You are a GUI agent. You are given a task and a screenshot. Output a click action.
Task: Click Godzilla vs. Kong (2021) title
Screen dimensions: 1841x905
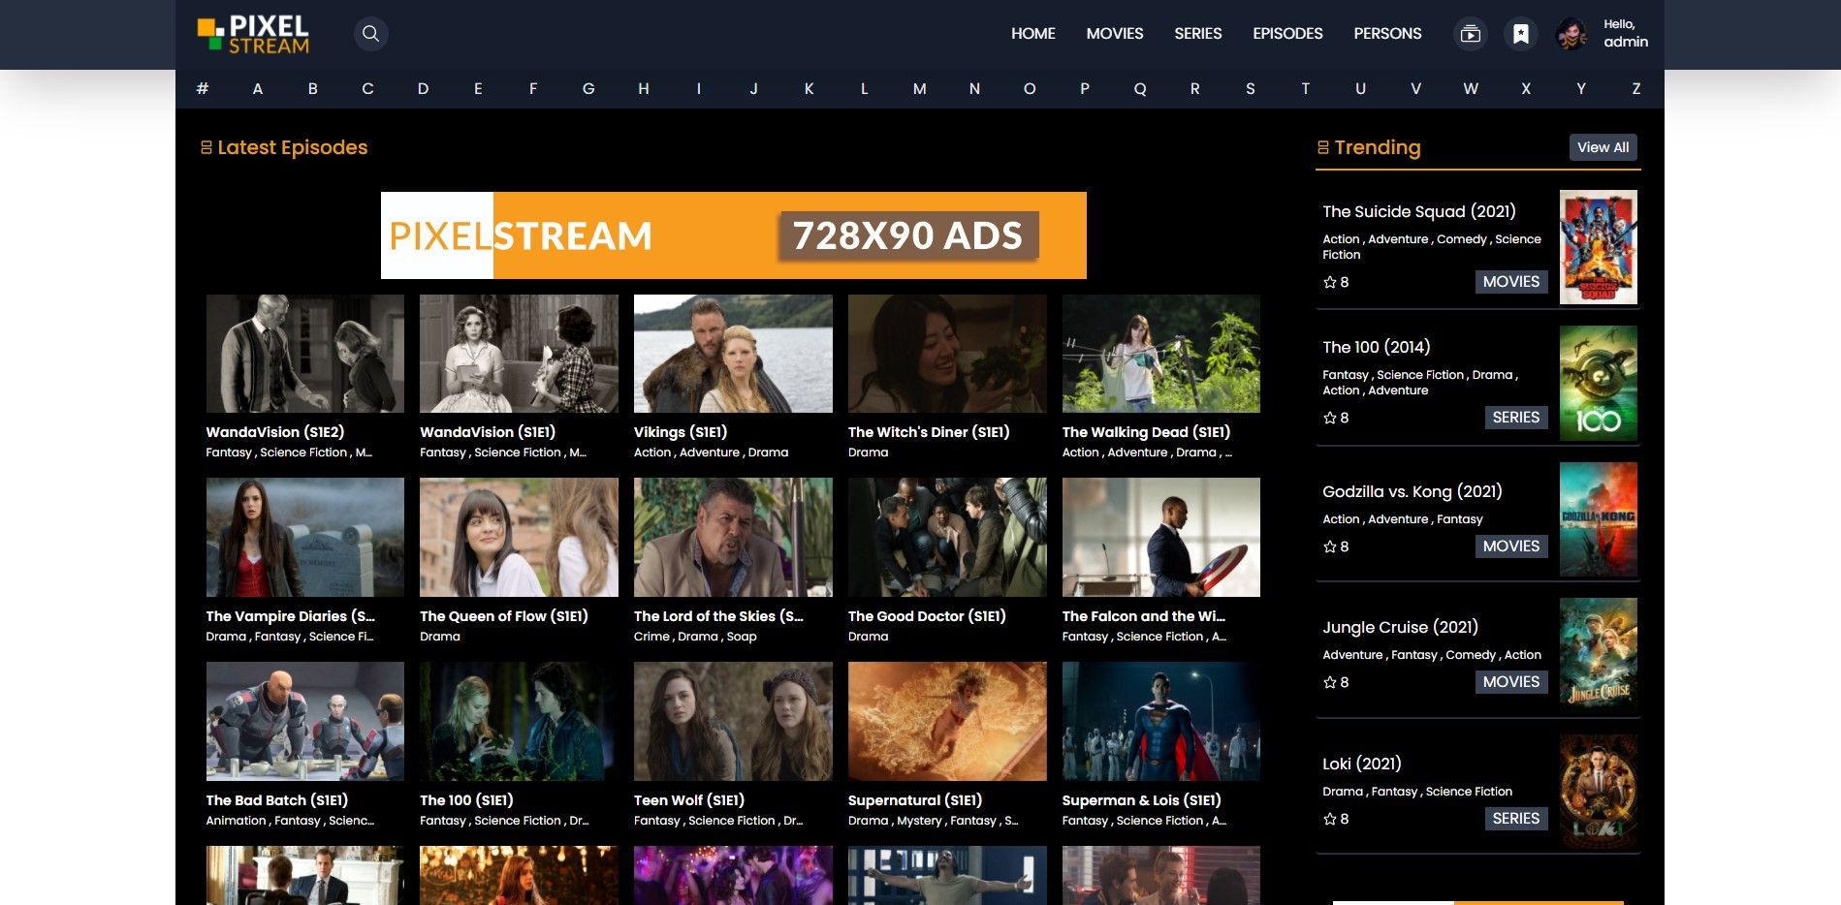[1412, 491]
